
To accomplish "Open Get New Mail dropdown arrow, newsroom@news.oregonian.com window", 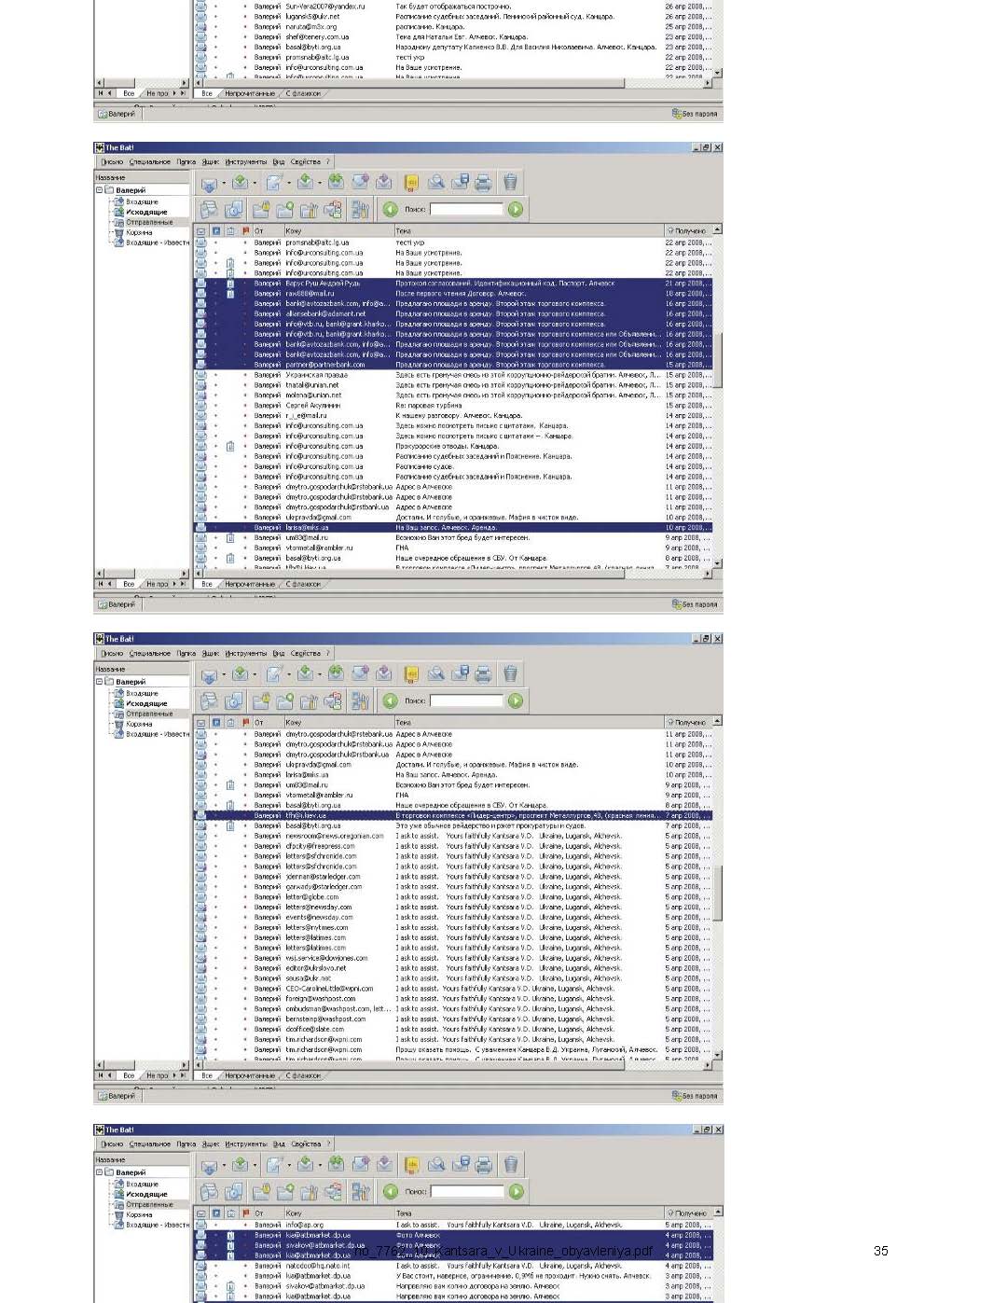I will [224, 674].
